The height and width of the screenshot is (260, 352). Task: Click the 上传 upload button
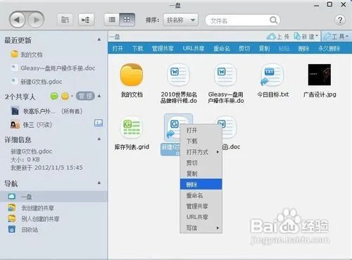point(279,37)
